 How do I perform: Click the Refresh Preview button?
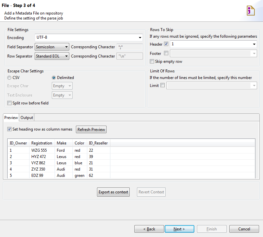91,130
